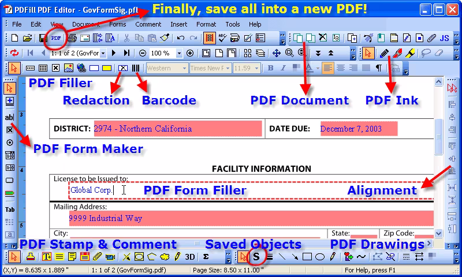Open the Times New font dropdown

[228, 68]
